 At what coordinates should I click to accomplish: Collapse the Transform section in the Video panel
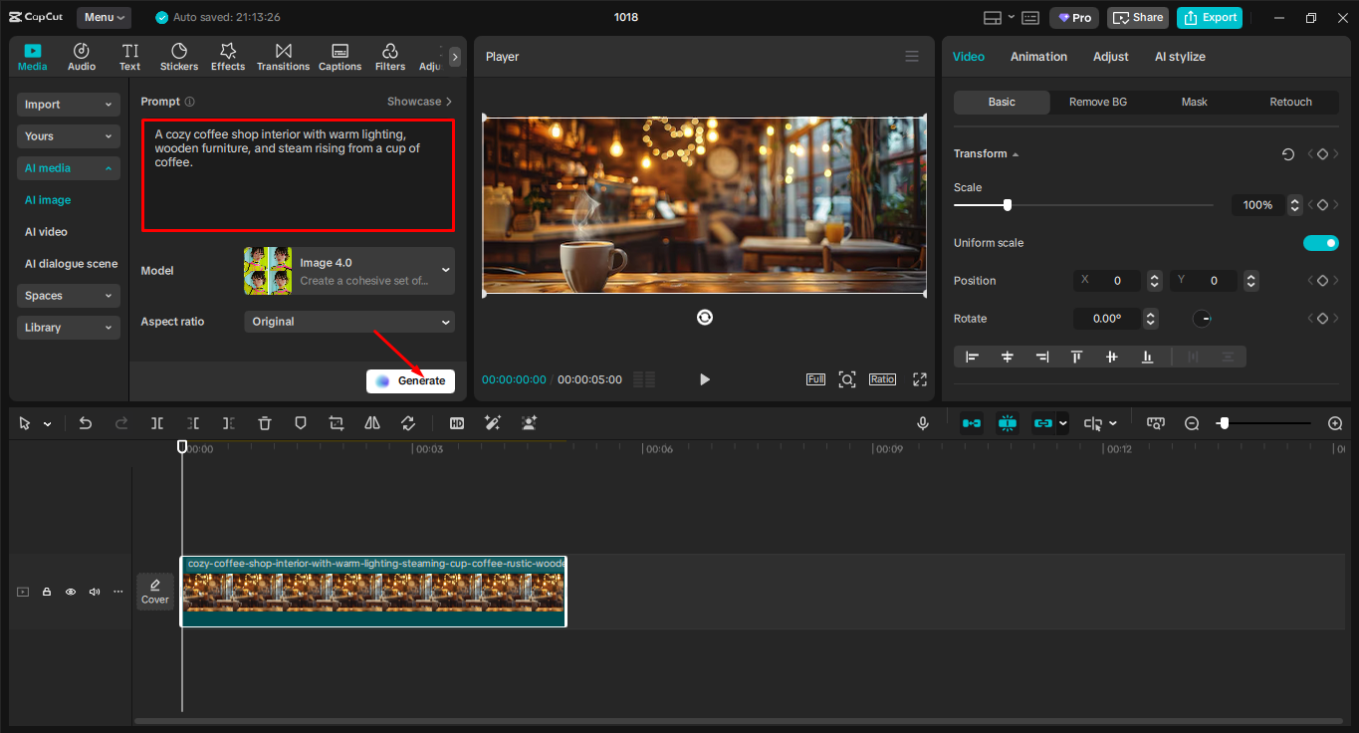(x=1015, y=153)
